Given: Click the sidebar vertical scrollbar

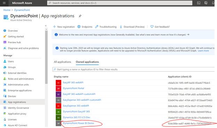Looking at the screenshot, I should pos(46,57).
